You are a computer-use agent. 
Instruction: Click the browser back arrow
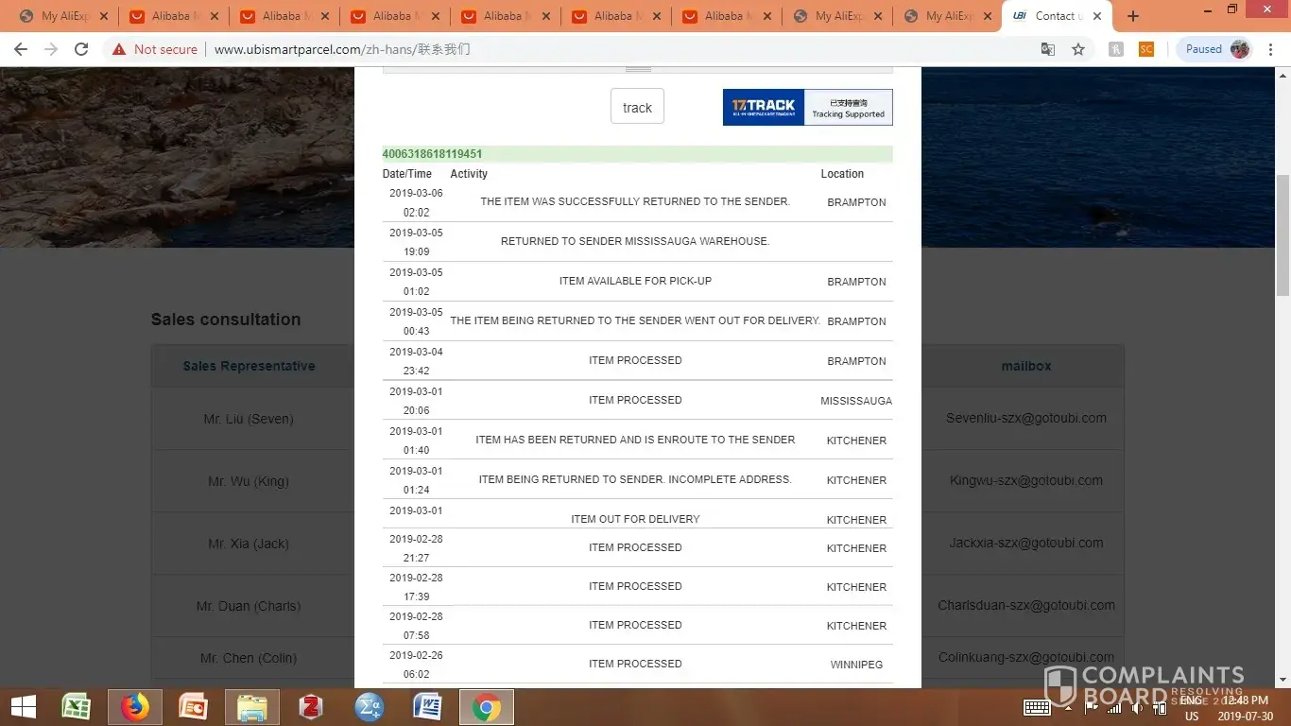pos(21,49)
